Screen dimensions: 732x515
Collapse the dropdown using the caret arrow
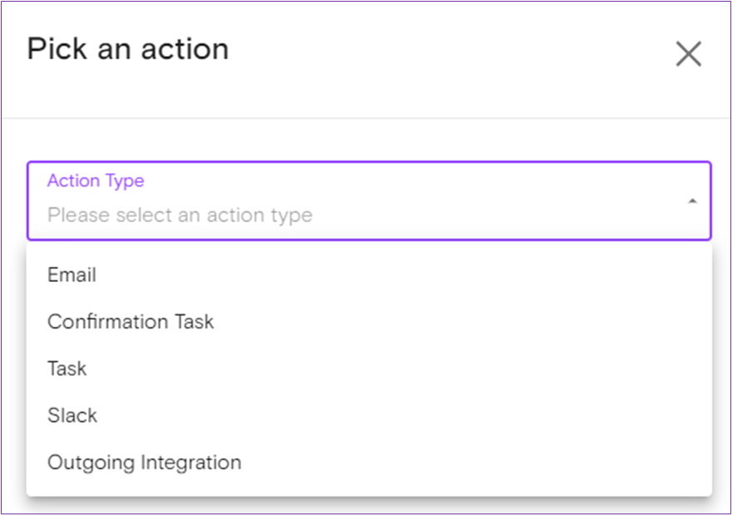[x=692, y=201]
